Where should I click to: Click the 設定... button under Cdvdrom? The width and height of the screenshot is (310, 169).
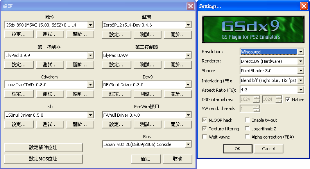(x=19, y=94)
